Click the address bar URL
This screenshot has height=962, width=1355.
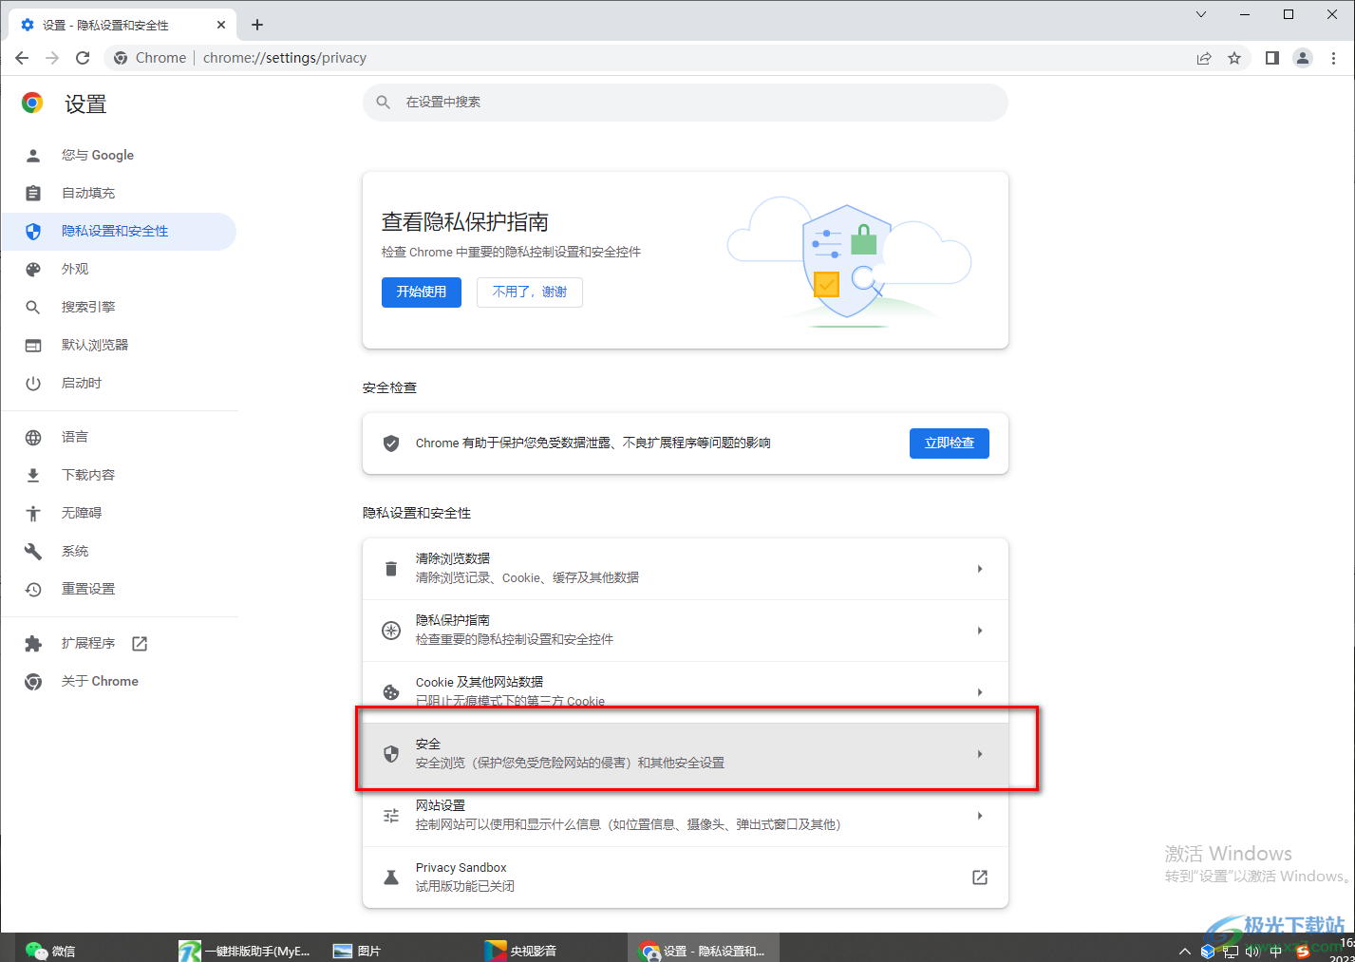coord(285,58)
